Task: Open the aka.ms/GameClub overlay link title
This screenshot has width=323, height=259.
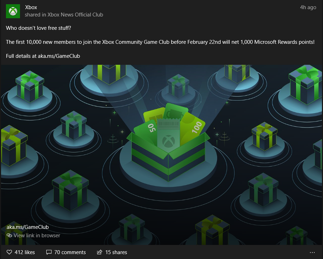Action: [x=28, y=227]
